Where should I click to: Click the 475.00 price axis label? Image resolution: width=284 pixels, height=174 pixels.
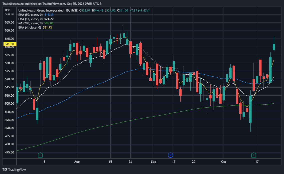point(9,152)
